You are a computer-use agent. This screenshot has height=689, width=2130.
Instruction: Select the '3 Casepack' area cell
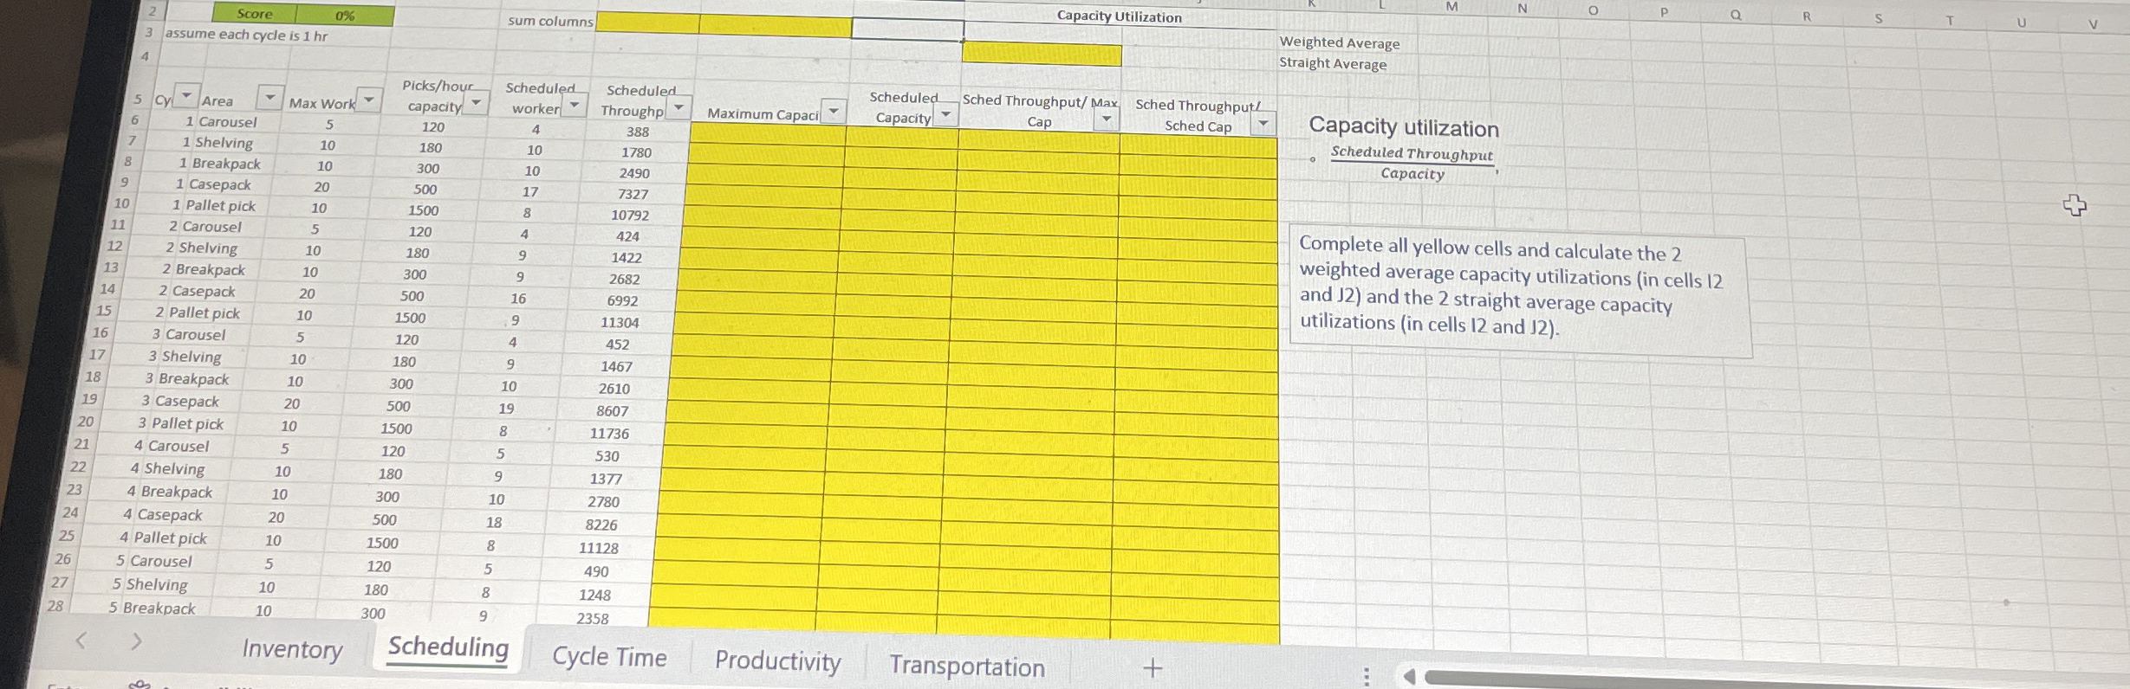[x=180, y=401]
